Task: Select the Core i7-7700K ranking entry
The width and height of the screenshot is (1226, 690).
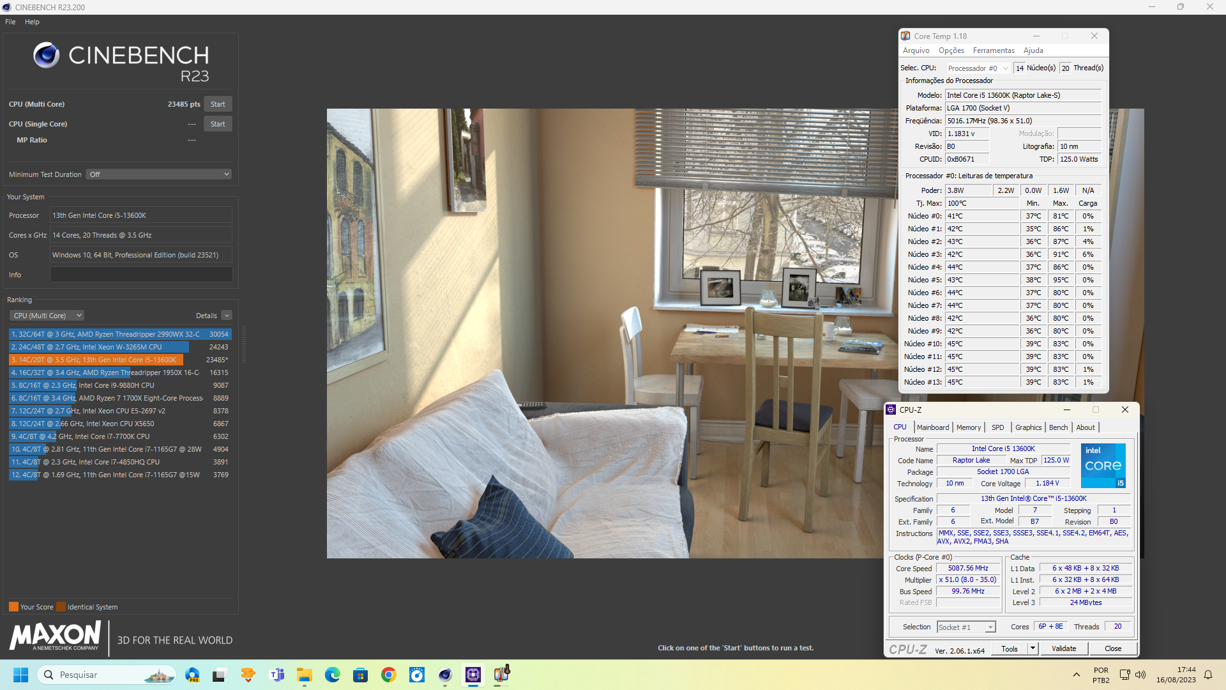Action: 120,436
